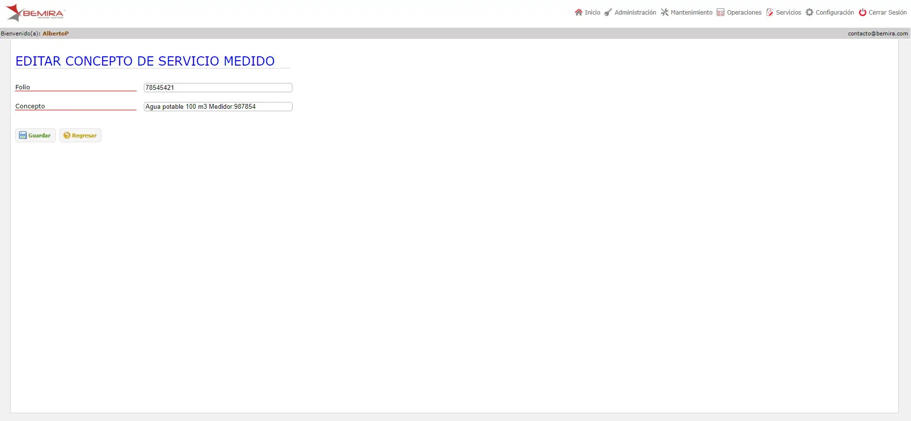Click the gear icon beside Configuración
The image size is (911, 421).
coord(809,13)
